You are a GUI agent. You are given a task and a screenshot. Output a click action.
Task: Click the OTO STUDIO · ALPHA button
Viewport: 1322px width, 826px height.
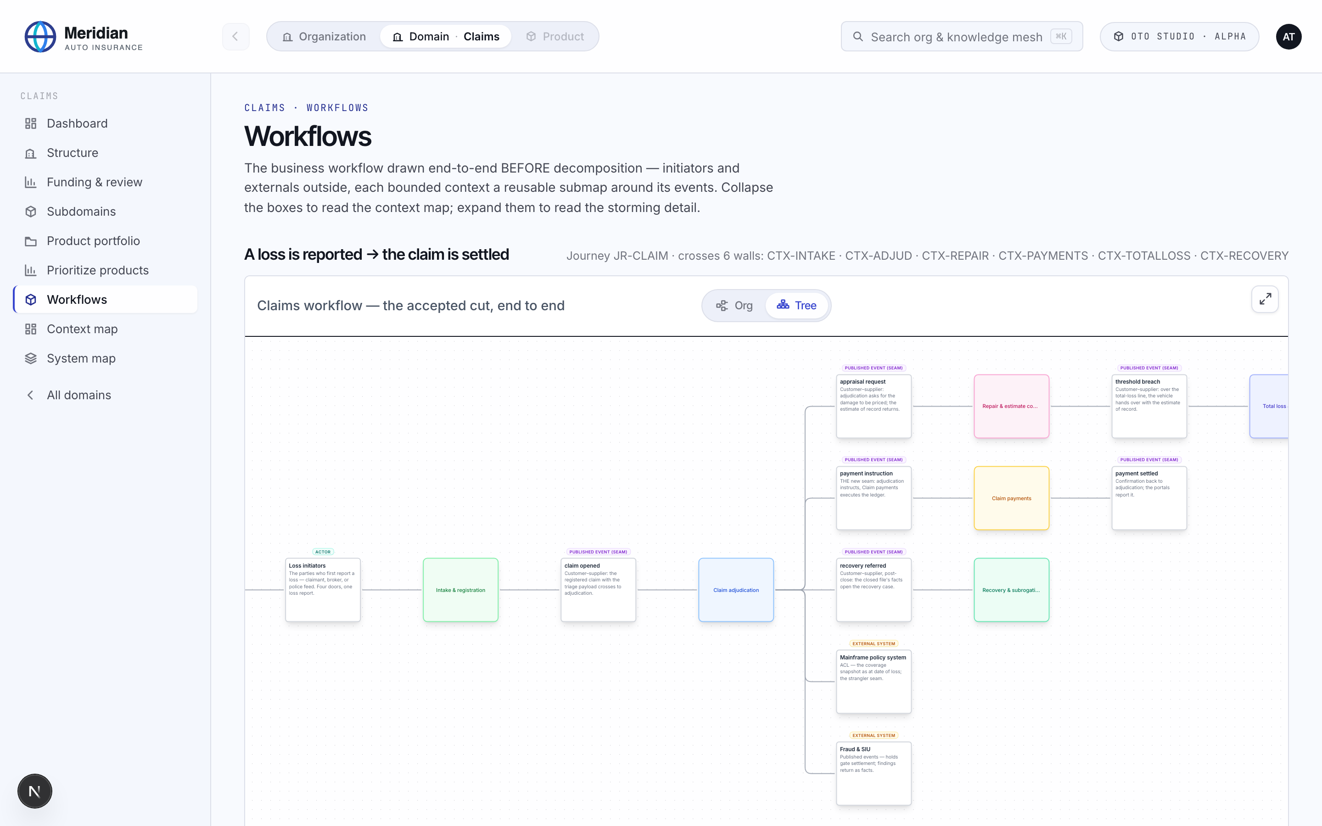tap(1179, 37)
